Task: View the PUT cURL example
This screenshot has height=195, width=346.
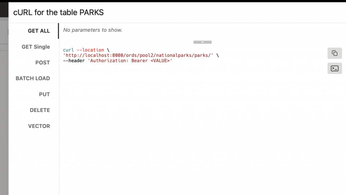Action: coord(44,94)
